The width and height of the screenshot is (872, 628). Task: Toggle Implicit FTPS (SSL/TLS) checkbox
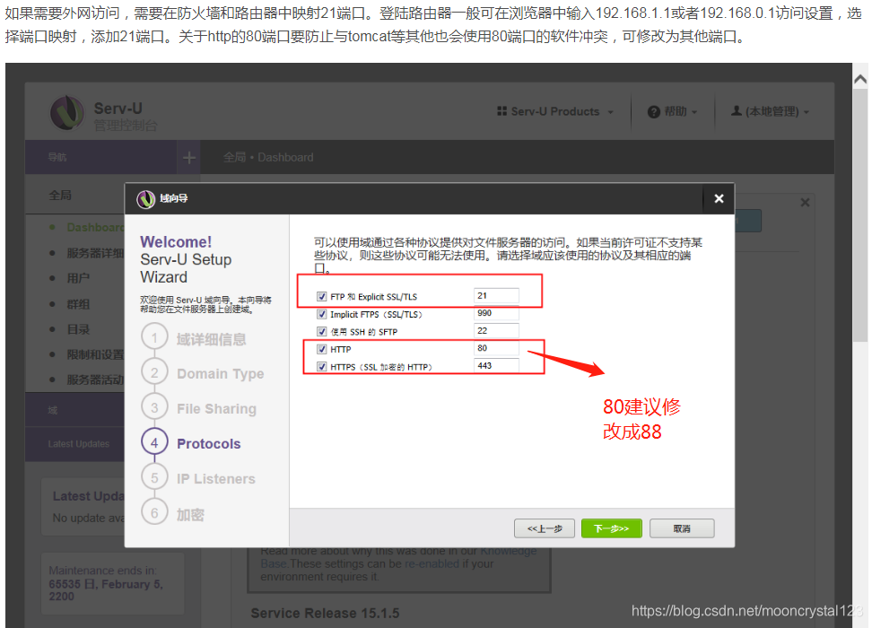click(321, 314)
